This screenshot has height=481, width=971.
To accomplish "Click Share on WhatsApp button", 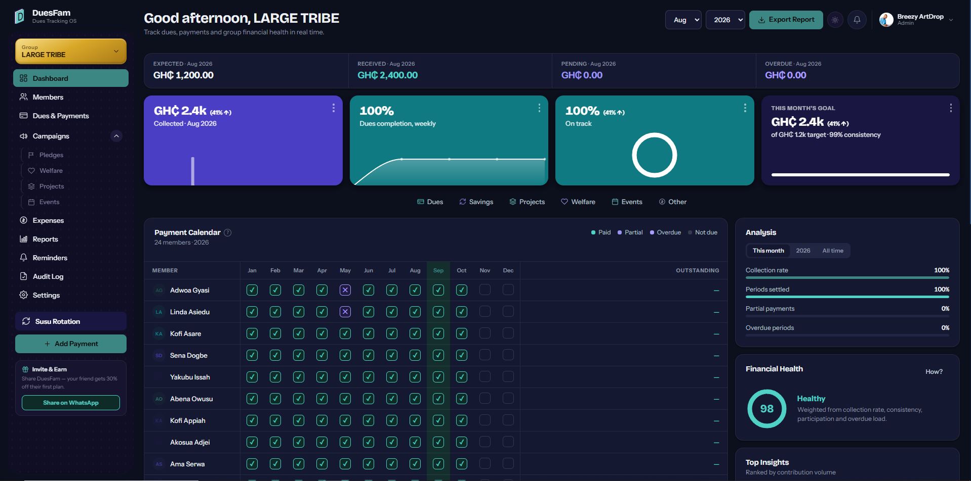I will click(71, 403).
